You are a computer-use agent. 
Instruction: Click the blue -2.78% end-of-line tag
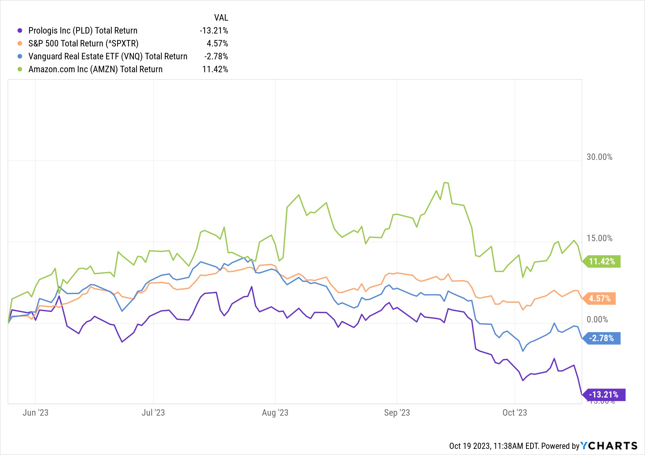pos(601,338)
